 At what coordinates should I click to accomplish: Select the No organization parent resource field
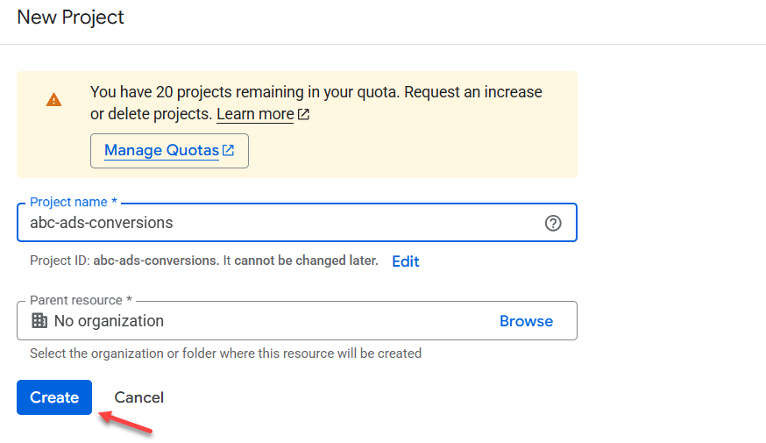click(x=297, y=321)
